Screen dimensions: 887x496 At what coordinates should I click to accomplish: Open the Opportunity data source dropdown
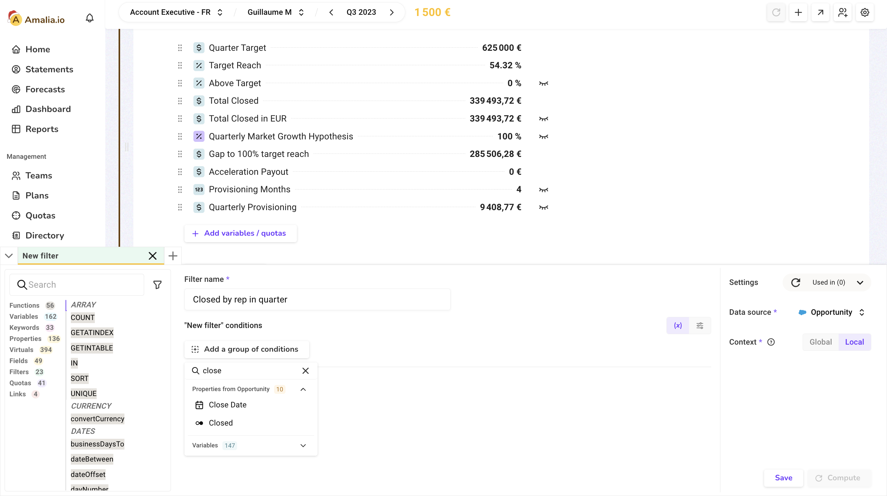click(x=832, y=312)
